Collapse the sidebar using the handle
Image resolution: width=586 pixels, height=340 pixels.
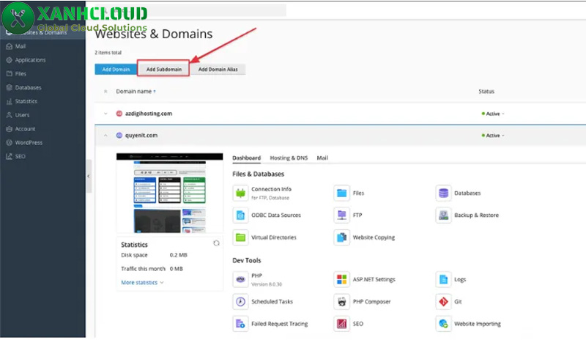[89, 177]
